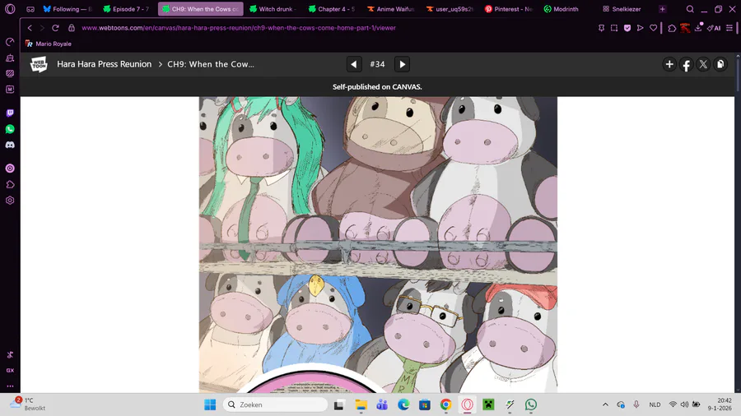
Task: Switch to the Following tab
Action: 68,9
